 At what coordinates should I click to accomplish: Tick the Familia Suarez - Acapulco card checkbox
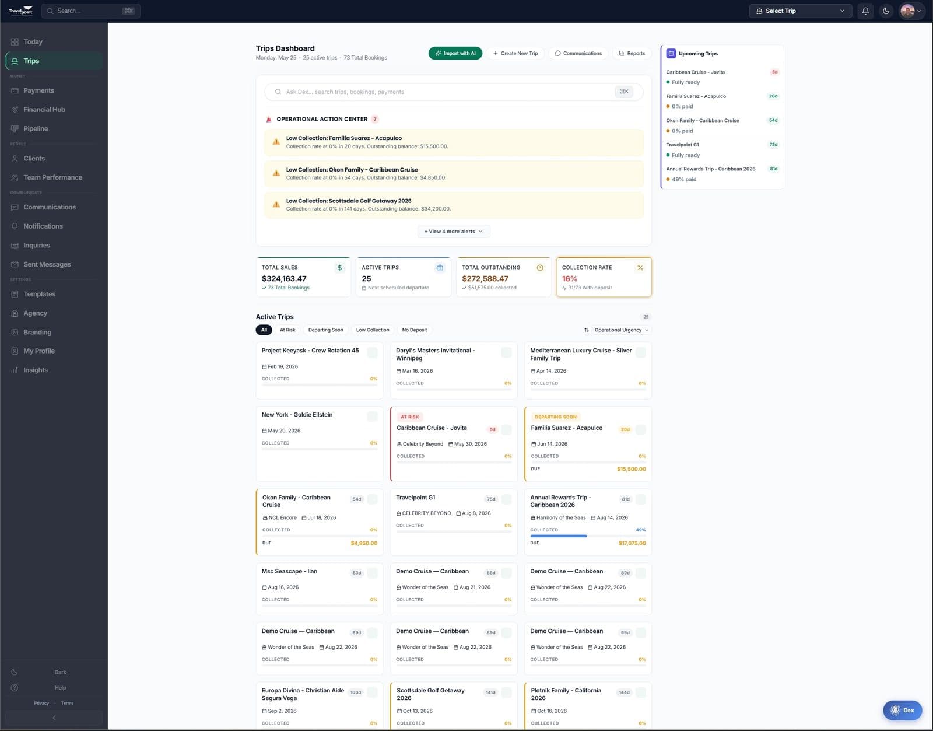click(x=640, y=429)
